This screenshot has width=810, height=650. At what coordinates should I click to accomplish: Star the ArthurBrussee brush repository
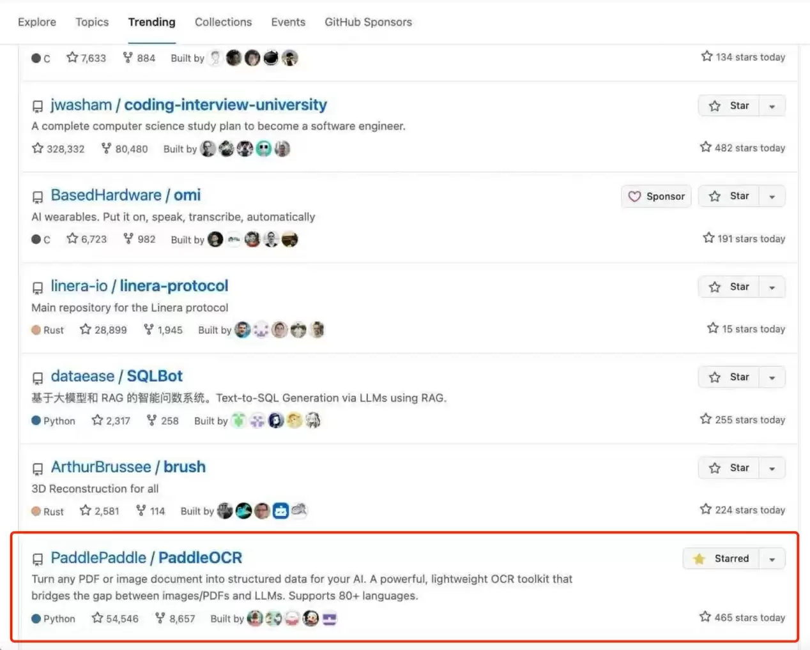point(729,468)
